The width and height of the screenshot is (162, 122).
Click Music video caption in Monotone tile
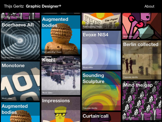tap(8, 98)
